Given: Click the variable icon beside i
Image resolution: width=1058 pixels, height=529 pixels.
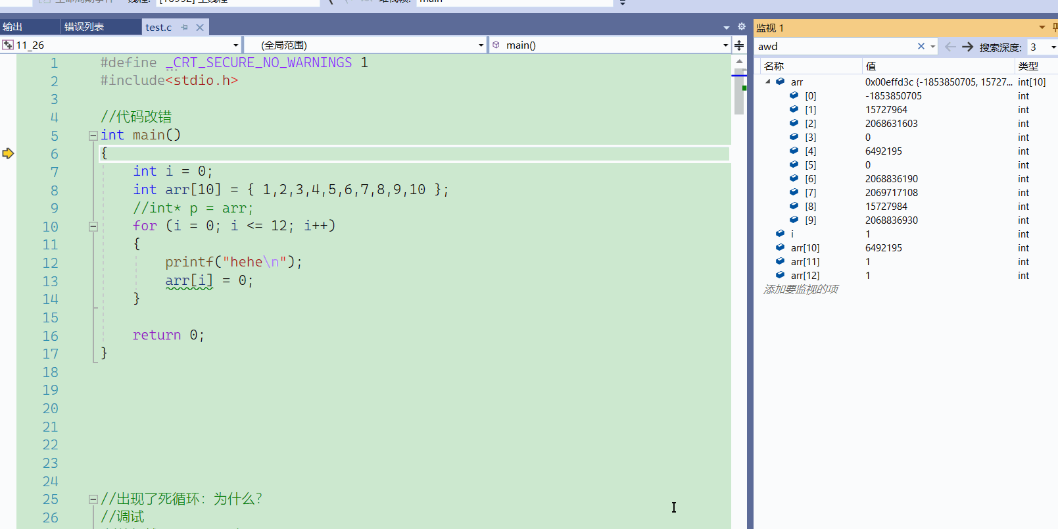Looking at the screenshot, I should [781, 234].
